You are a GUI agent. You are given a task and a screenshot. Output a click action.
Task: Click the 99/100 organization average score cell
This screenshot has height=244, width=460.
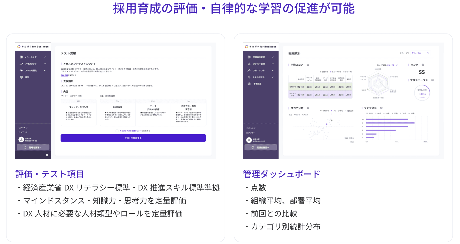301,87
